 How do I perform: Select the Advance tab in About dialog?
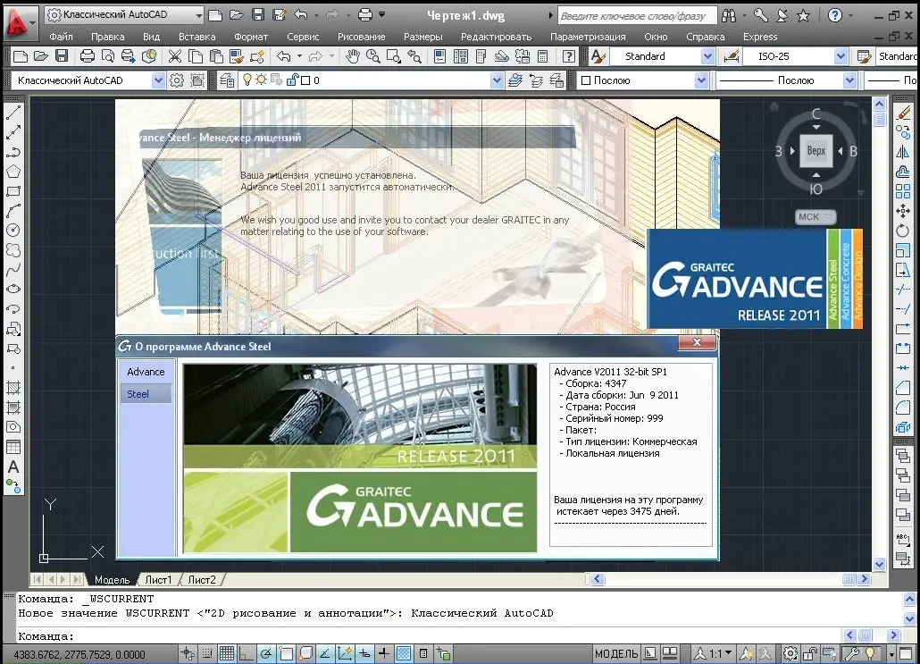tap(146, 372)
